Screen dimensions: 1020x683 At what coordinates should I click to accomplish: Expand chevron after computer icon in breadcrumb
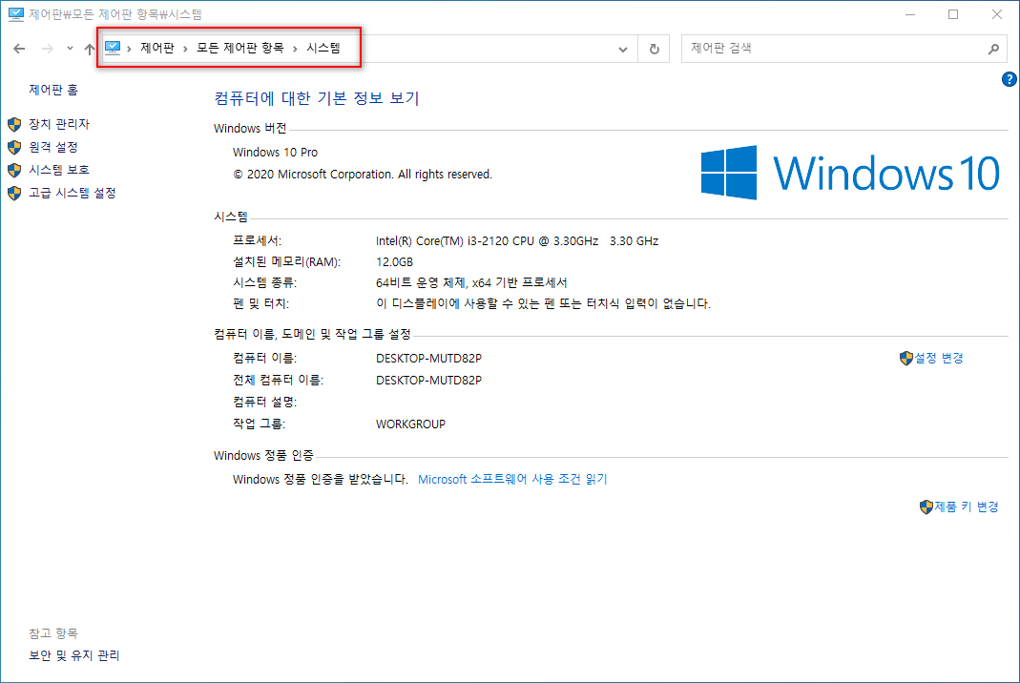130,49
